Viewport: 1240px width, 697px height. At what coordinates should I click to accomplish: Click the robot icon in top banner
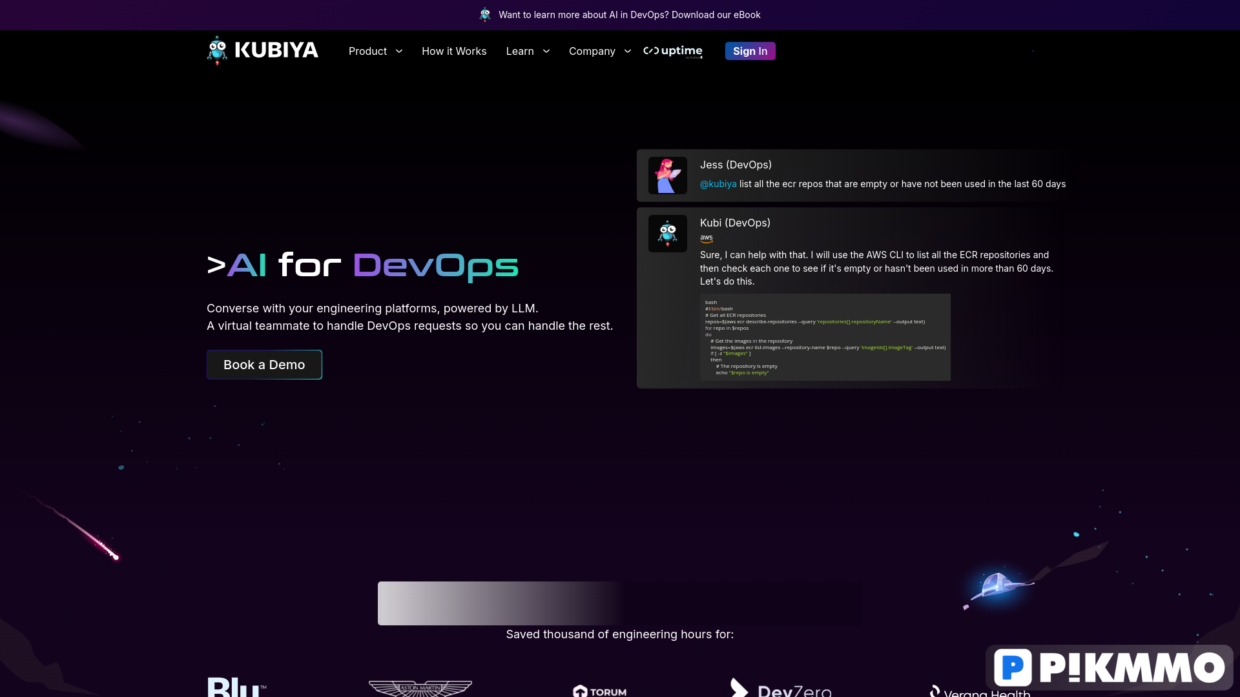click(x=485, y=14)
